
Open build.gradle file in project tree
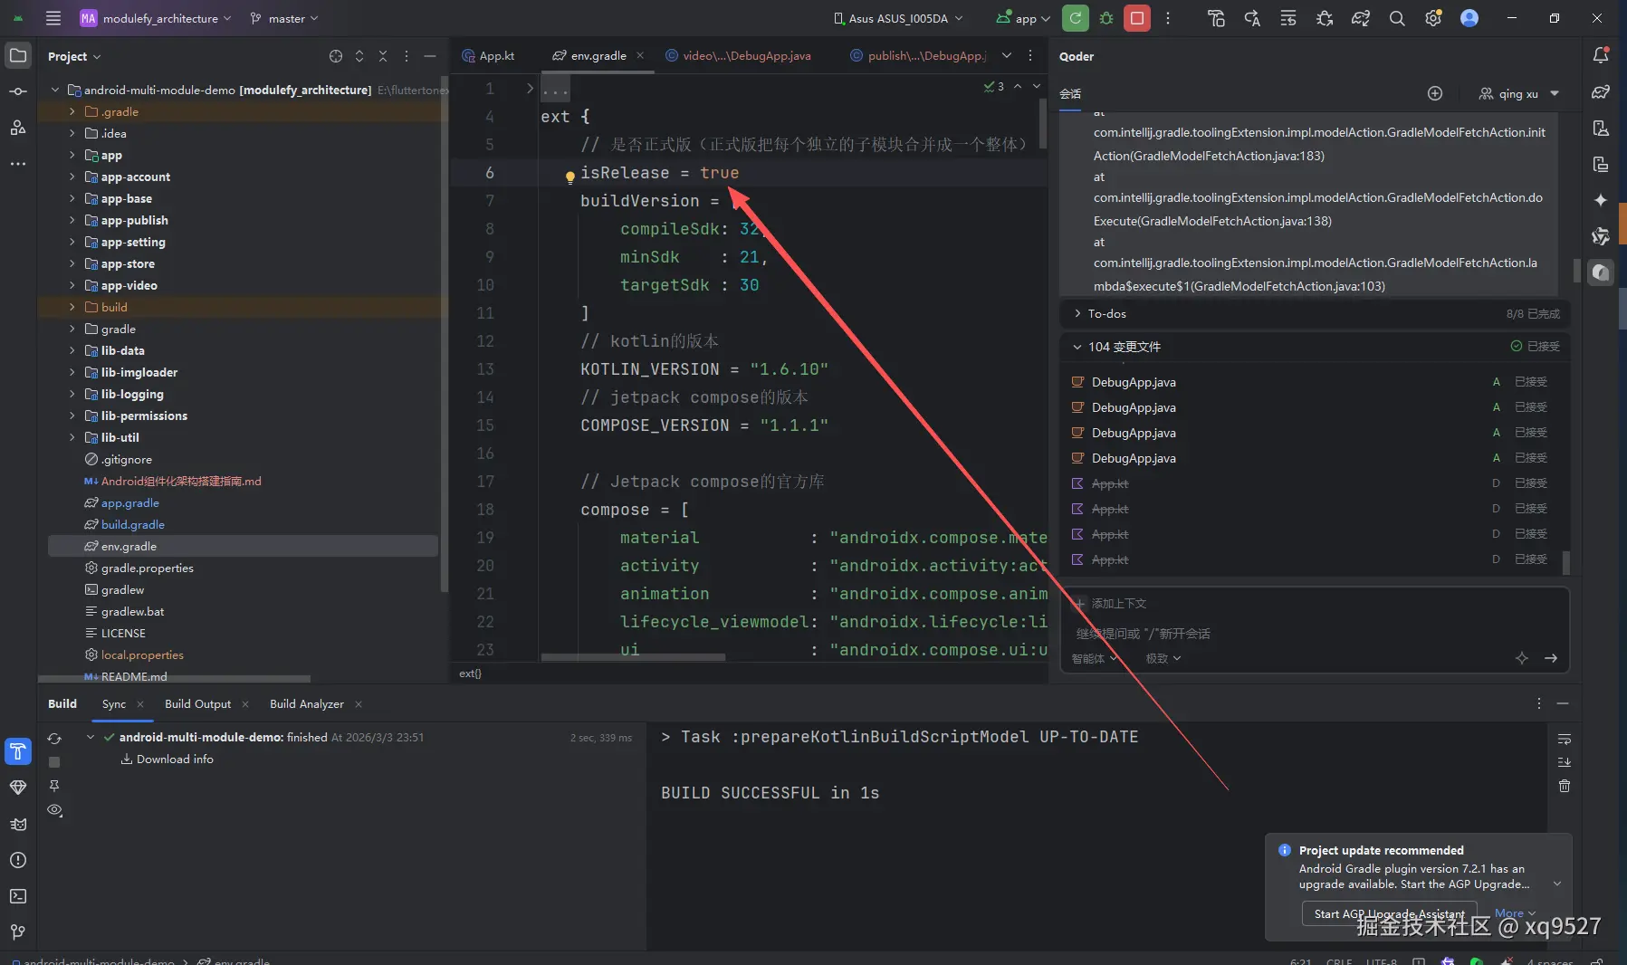click(x=132, y=525)
